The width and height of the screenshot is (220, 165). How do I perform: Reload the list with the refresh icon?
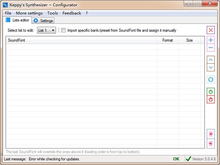click(x=210, y=79)
